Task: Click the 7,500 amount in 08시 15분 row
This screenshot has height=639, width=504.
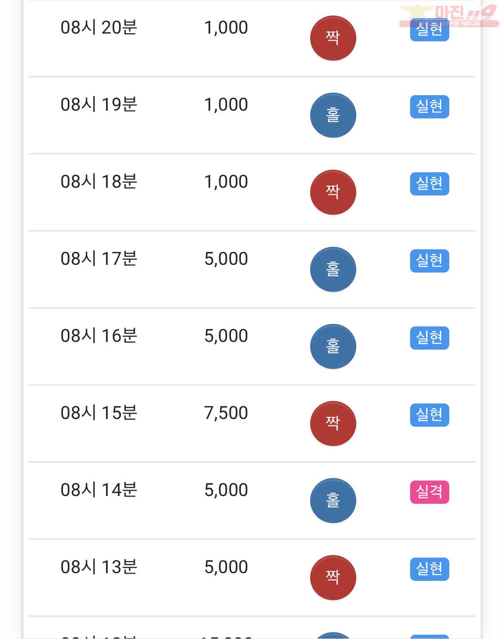Action: point(226,413)
